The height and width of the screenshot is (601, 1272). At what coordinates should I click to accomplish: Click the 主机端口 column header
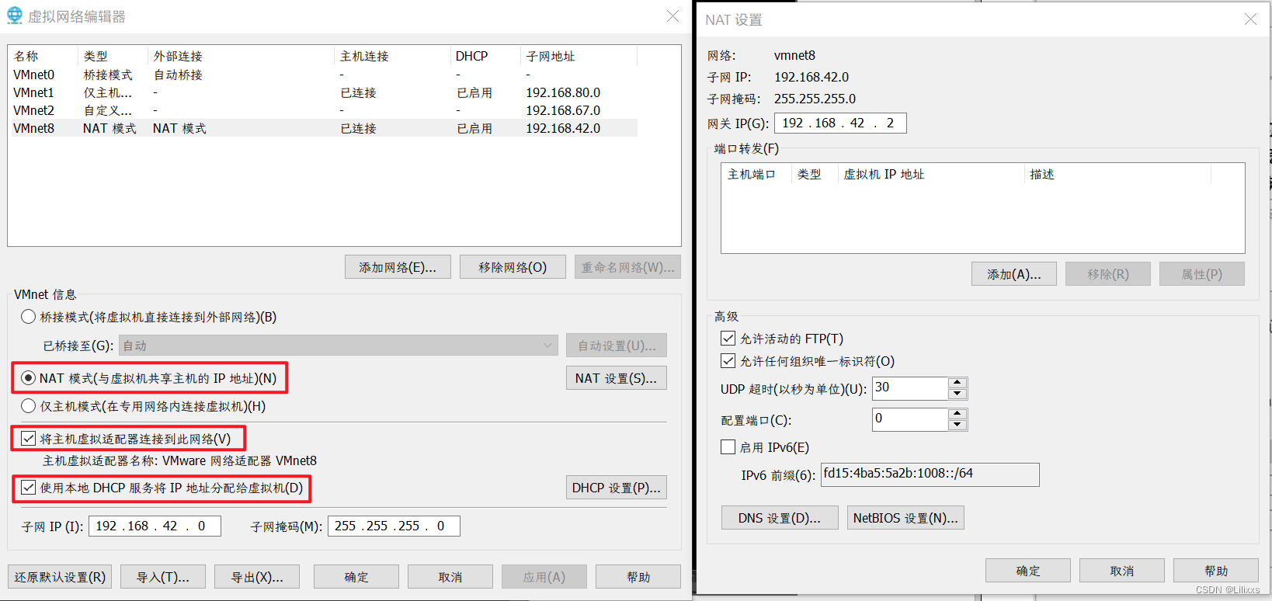[x=756, y=174]
